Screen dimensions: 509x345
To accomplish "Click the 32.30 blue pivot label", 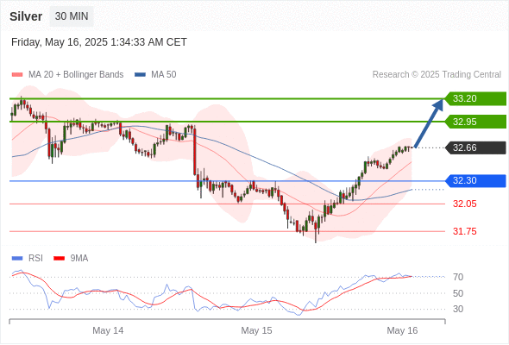I will pyautogui.click(x=474, y=180).
